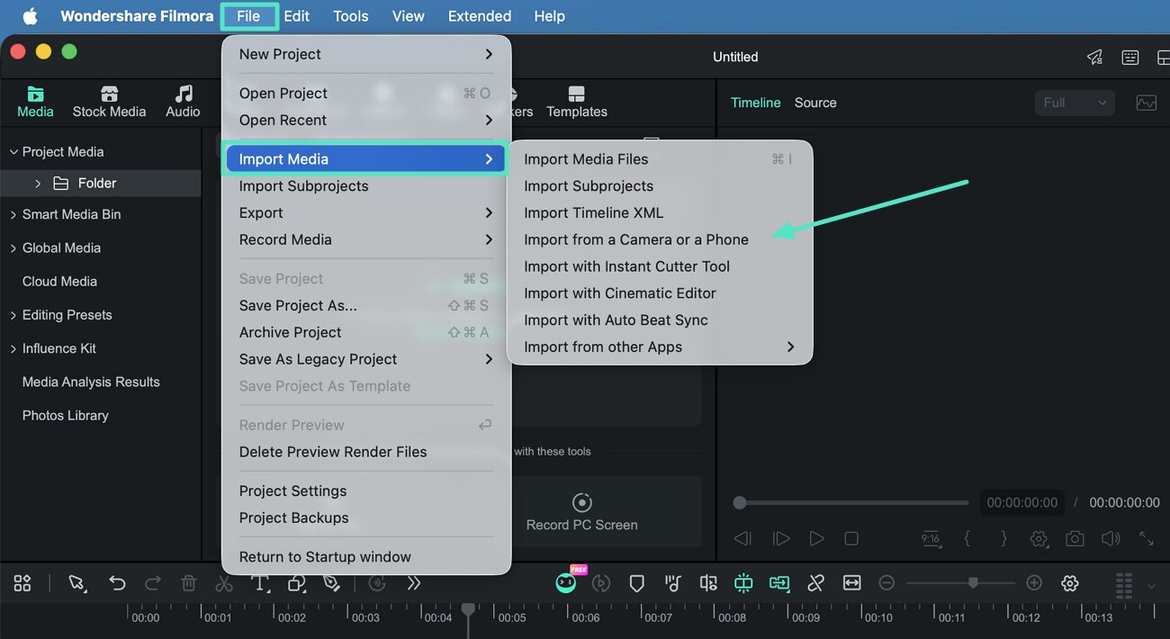
Task: Select the Cloud Media item
Action: pos(59,281)
